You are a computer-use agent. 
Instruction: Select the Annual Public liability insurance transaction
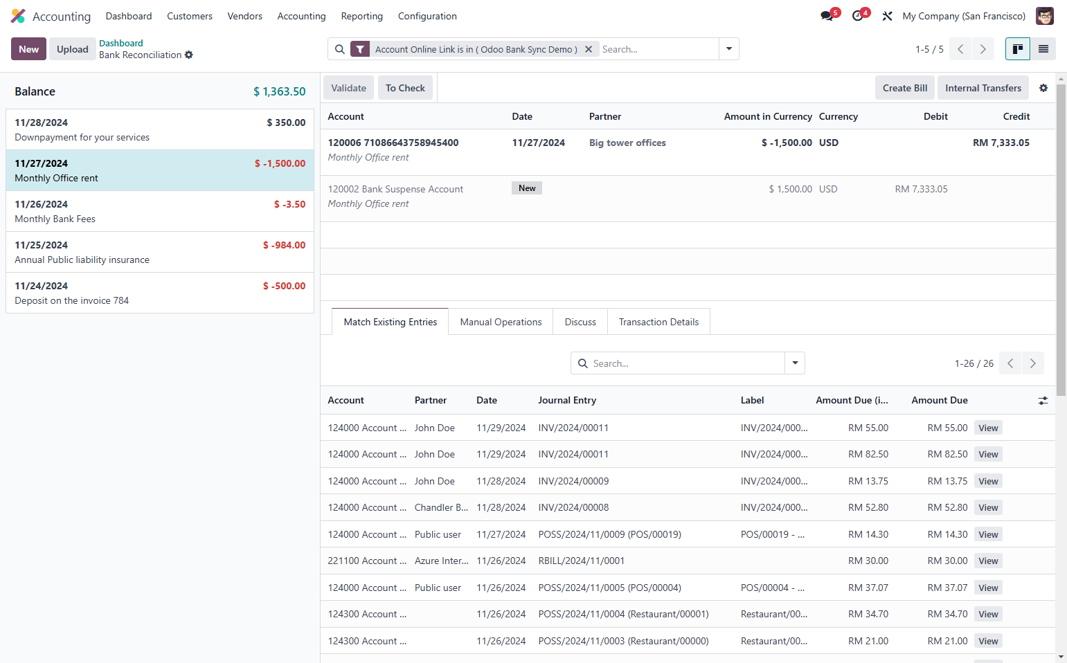(x=160, y=252)
